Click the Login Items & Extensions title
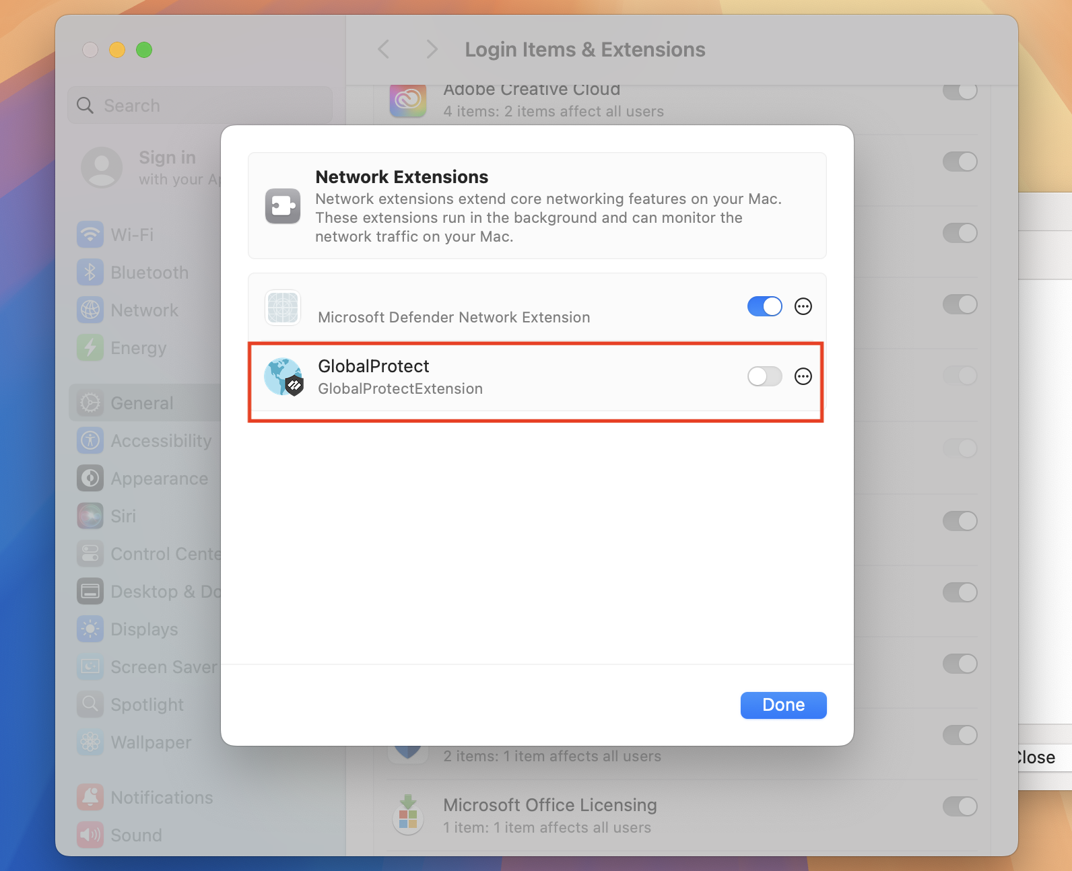Viewport: 1072px width, 871px height. pyautogui.click(x=585, y=50)
